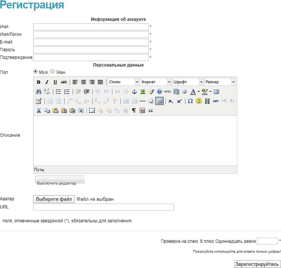Insert a special character with omega icon

[190, 101]
